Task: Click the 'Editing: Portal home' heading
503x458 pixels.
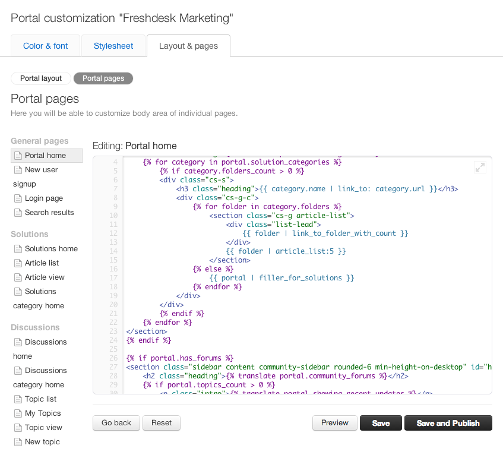Action: tap(134, 146)
